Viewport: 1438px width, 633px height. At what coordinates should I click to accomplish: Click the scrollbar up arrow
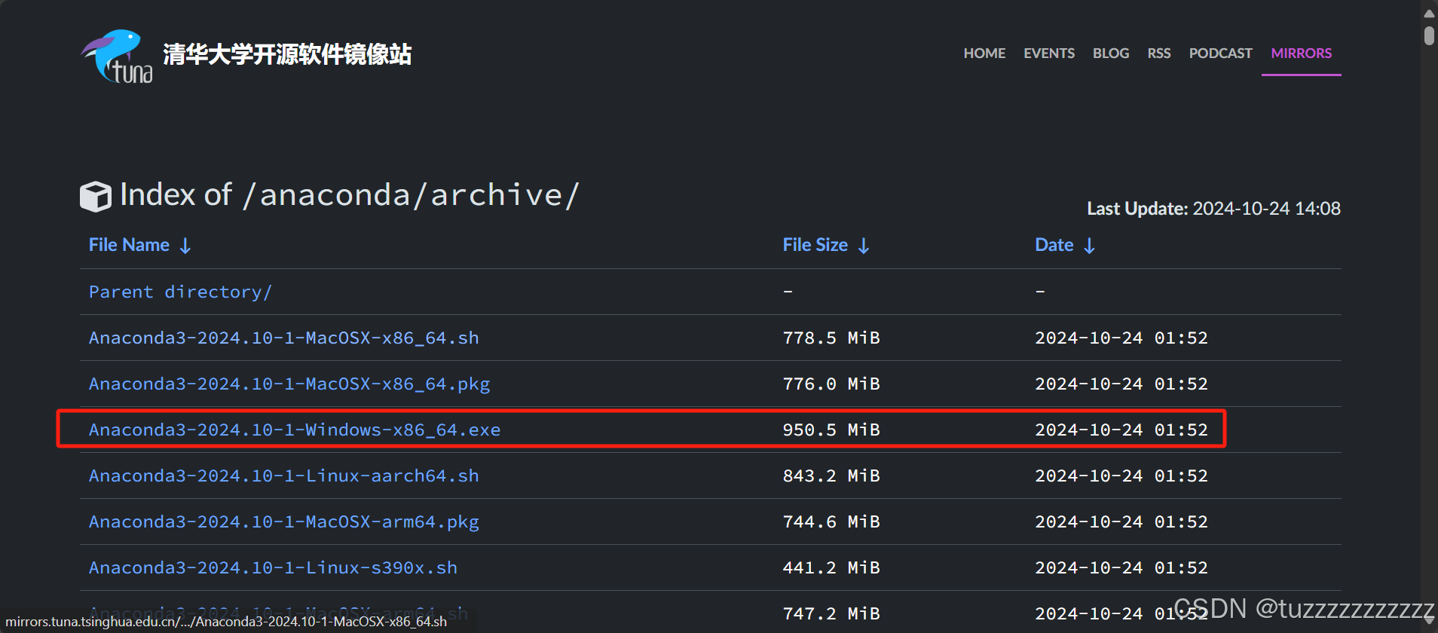pyautogui.click(x=1429, y=13)
